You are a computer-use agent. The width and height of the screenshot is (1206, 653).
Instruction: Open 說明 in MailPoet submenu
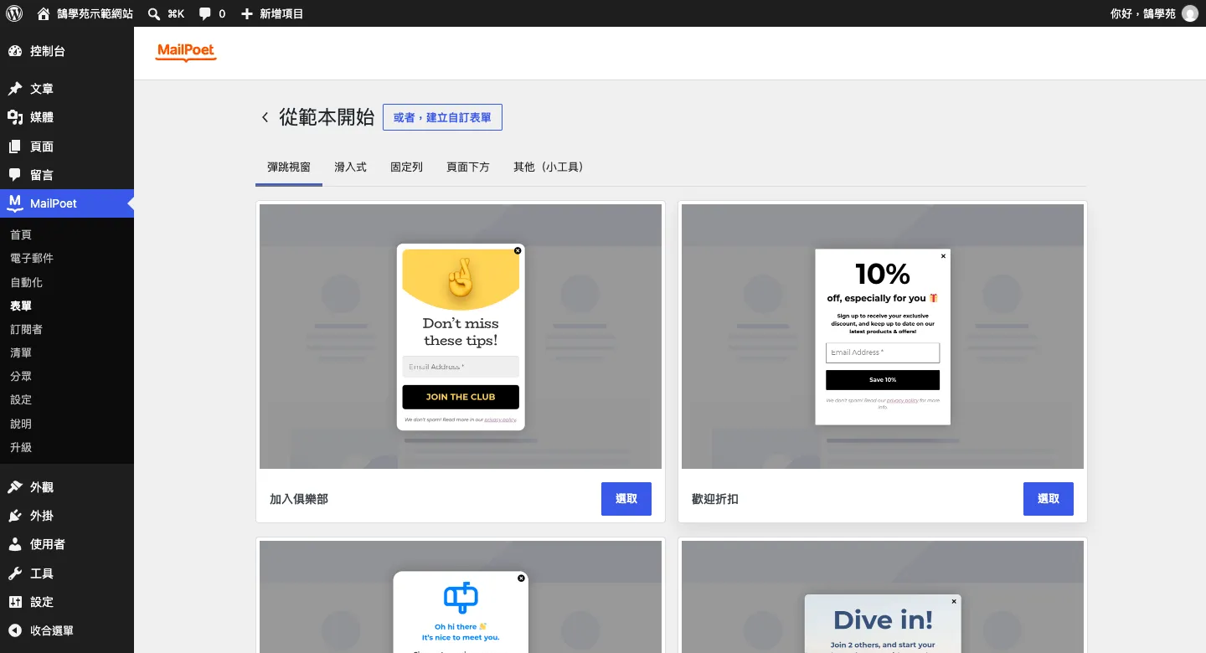coord(21,424)
